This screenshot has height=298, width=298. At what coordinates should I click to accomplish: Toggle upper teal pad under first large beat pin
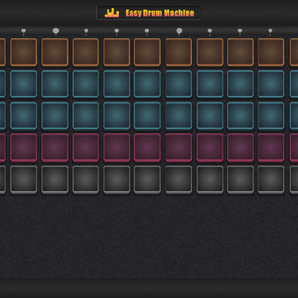coord(55,84)
